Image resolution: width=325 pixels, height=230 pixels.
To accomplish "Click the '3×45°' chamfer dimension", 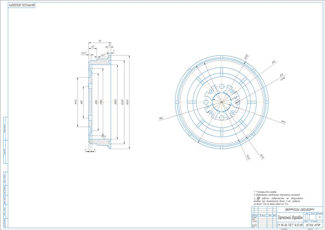I will point(103,55).
